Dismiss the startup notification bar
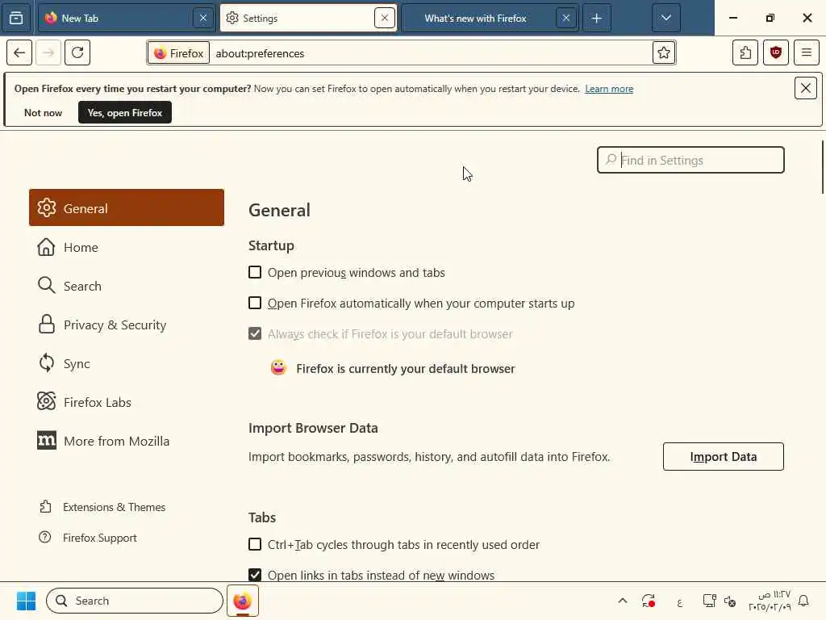 click(x=806, y=88)
